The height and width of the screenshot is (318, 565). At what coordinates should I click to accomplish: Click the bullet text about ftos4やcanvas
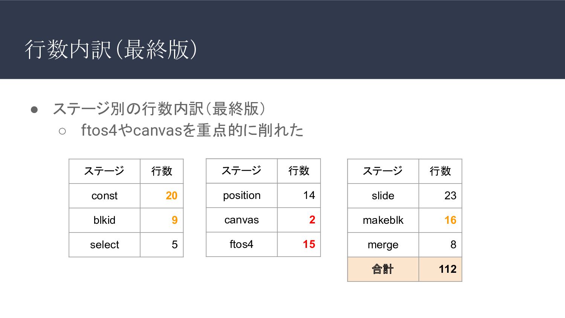pyautogui.click(x=192, y=130)
